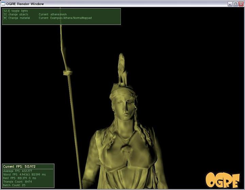Screen dimensions: 245x190
Task: Click the 'Average FPS: 602.277' line
Action: click(x=17, y=171)
